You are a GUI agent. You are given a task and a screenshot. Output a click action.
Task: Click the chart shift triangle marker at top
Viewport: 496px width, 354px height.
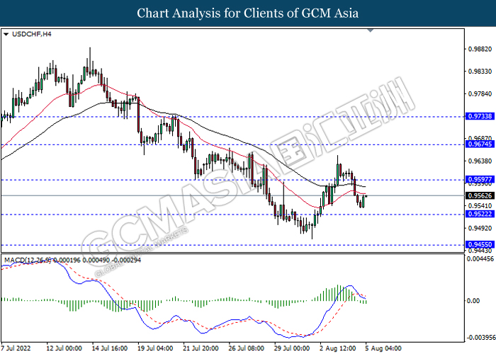(x=371, y=30)
